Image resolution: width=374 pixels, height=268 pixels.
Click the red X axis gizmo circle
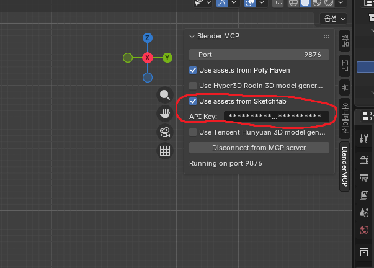(x=148, y=58)
